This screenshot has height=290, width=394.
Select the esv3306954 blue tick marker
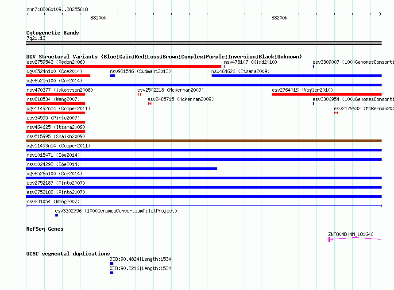313,104
